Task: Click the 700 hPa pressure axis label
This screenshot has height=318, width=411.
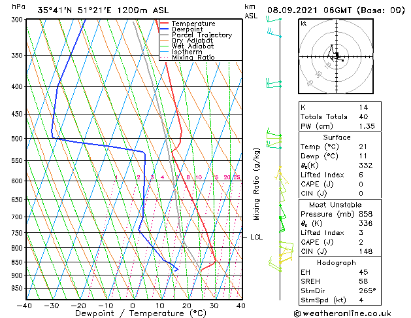Action: pos(17,217)
